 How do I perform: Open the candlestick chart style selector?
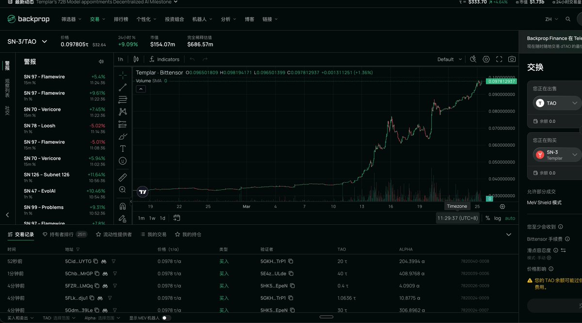click(136, 59)
